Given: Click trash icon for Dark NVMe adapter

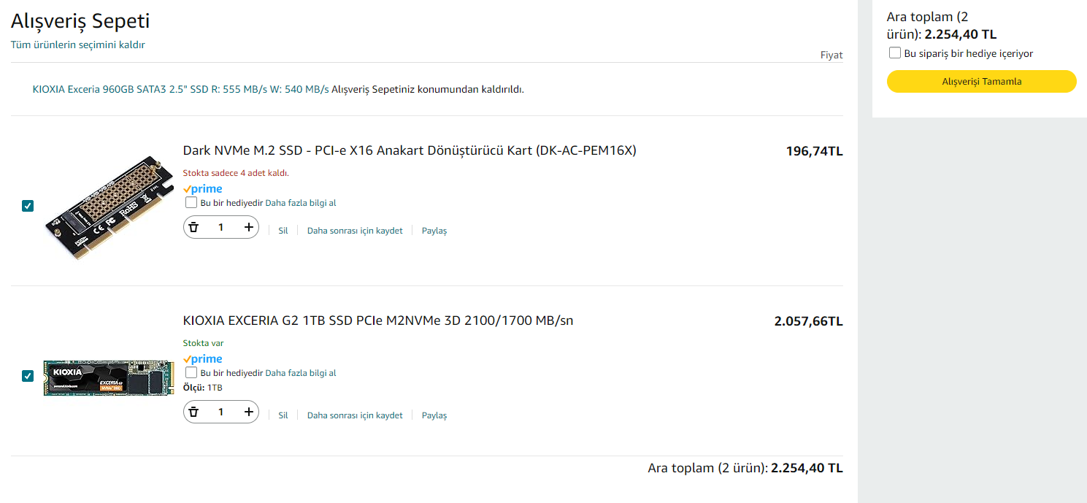Looking at the screenshot, I should coord(193,228).
